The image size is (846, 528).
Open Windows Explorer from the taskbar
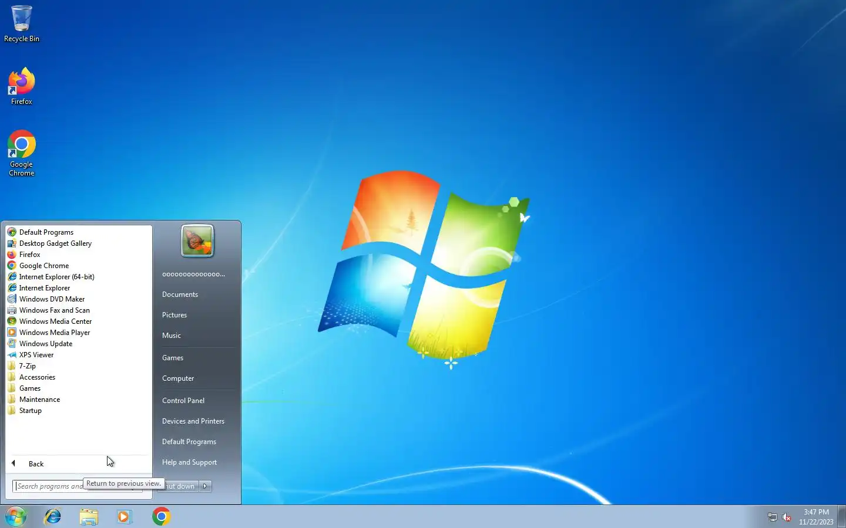89,516
